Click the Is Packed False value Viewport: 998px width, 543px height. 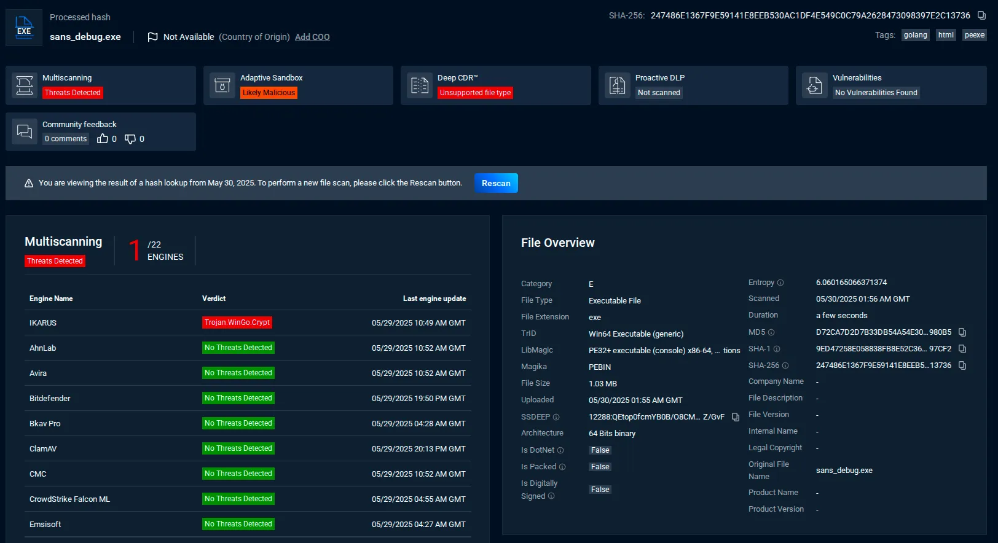[x=600, y=467]
